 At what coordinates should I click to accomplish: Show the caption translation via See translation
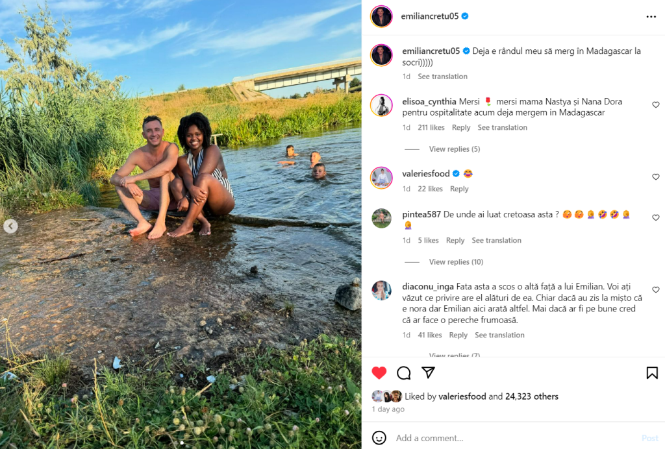[442, 77]
